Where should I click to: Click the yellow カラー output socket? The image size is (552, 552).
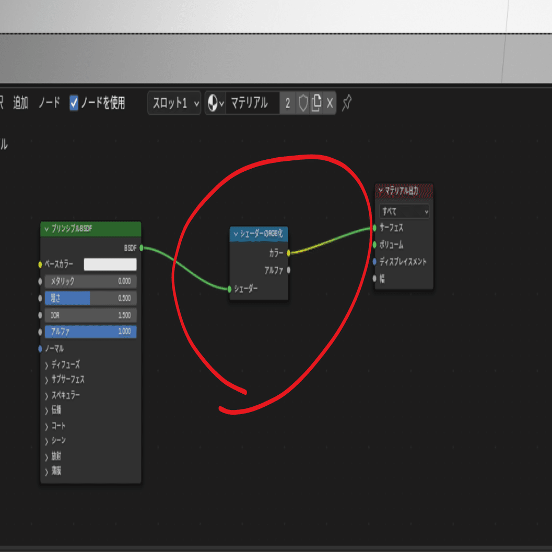289,253
